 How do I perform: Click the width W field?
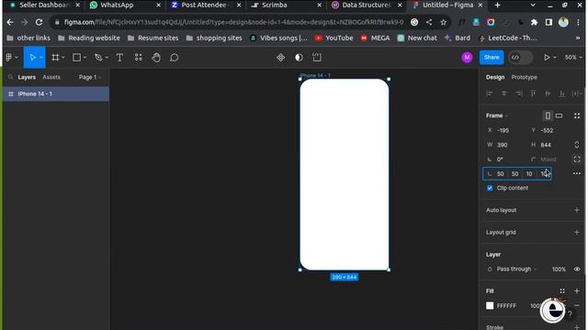click(504, 145)
